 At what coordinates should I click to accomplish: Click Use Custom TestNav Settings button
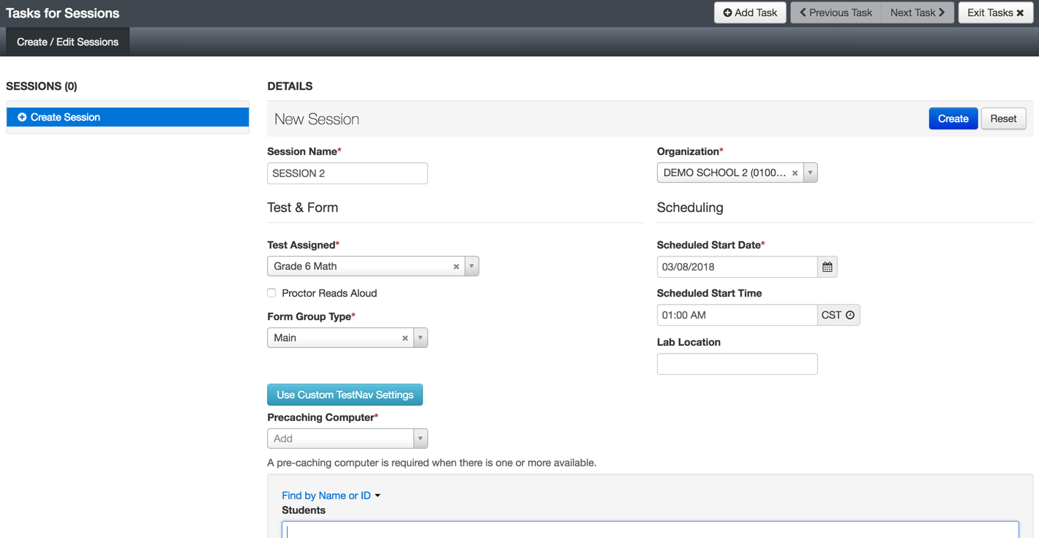(x=345, y=395)
